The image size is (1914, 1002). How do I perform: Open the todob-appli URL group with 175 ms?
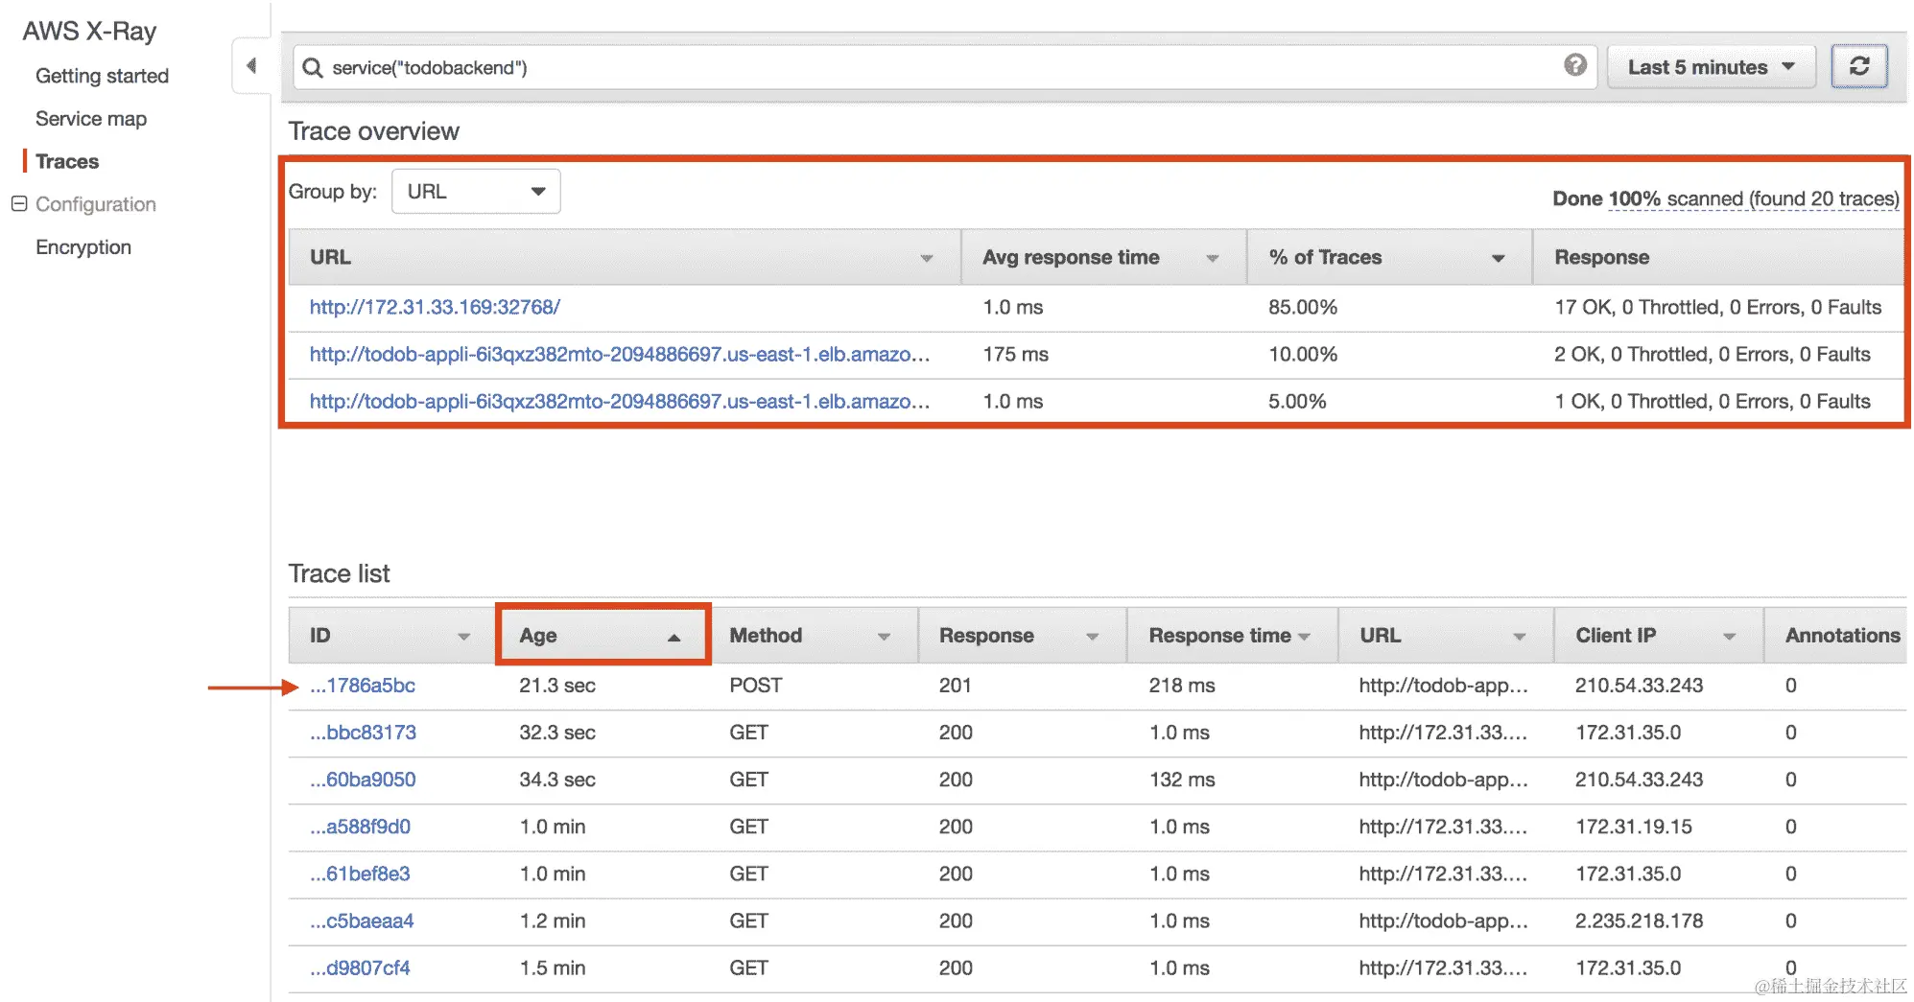(x=620, y=354)
